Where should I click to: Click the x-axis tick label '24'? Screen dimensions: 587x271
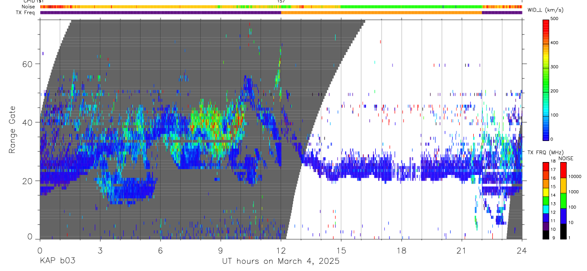522,250
